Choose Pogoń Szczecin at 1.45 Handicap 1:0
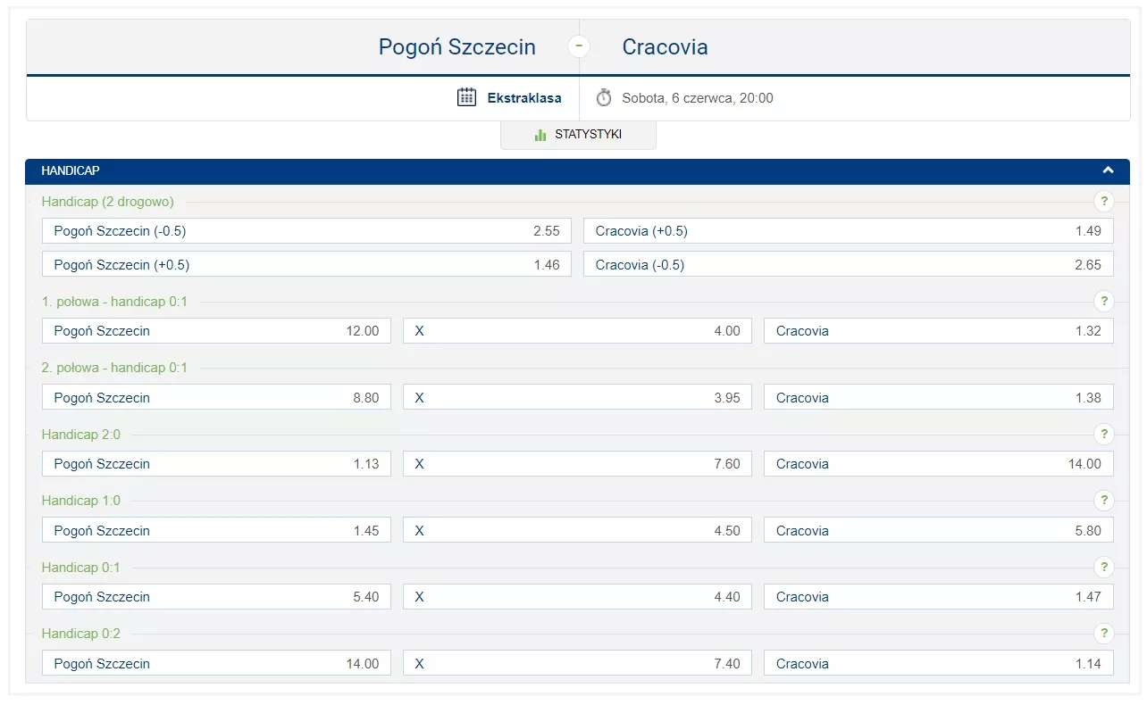 216,530
